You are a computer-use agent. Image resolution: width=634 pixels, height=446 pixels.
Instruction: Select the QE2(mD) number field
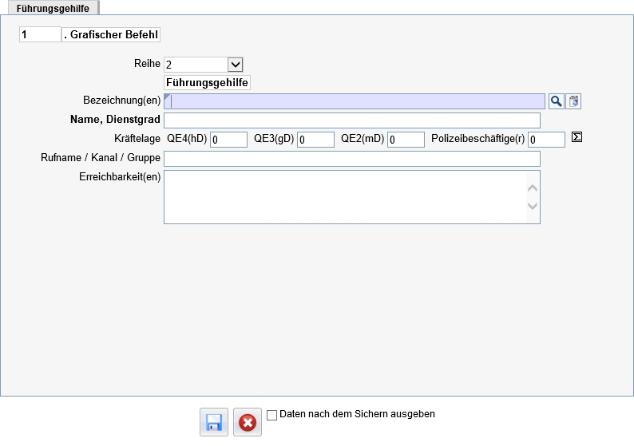pos(406,140)
